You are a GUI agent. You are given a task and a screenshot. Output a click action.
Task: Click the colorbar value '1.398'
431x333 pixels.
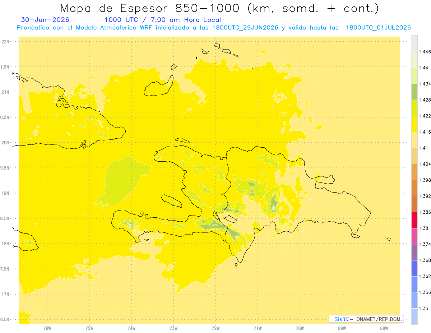pyautogui.click(x=425, y=180)
